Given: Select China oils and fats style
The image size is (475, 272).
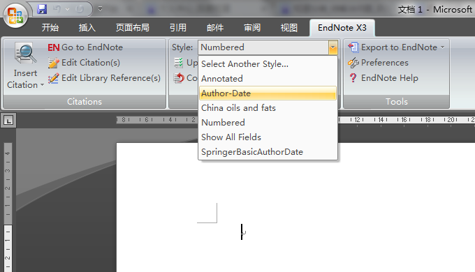Looking at the screenshot, I should click(x=268, y=108).
